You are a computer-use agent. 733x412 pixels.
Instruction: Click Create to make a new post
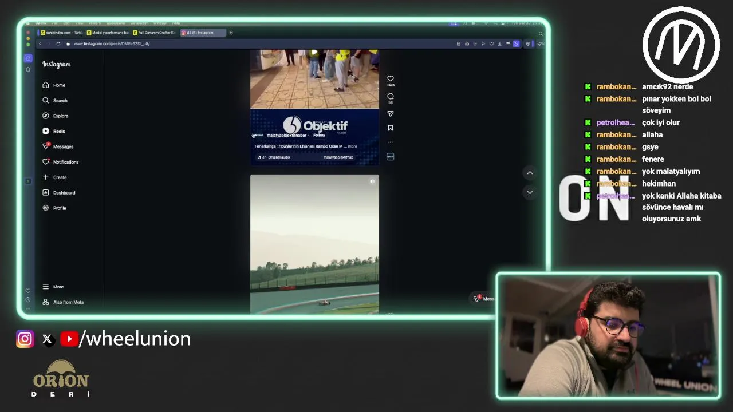click(x=54, y=177)
